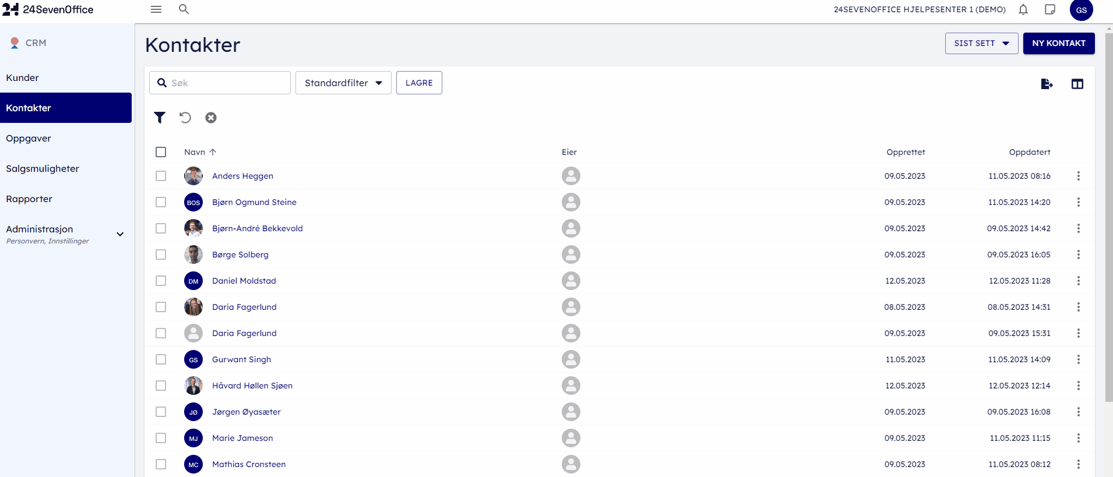Go to Kunder in the sidebar
Image resolution: width=1113 pixels, height=477 pixels.
23,77
